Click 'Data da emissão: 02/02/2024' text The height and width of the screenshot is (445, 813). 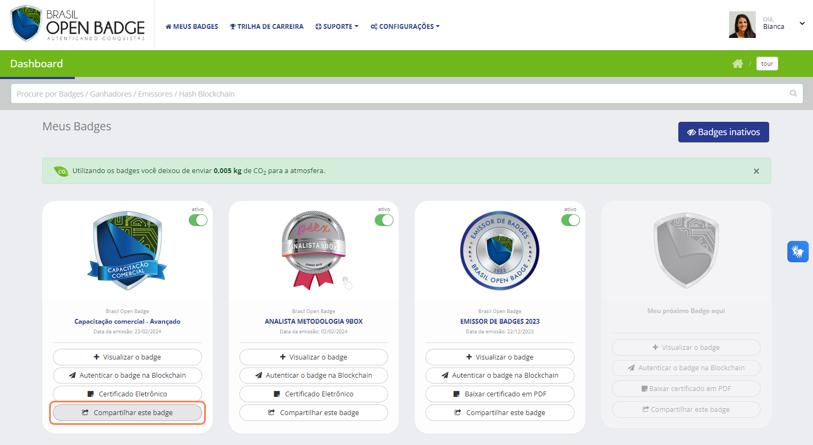pos(314,332)
